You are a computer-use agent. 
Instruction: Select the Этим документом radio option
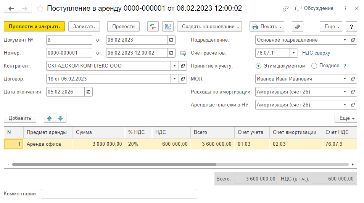coord(259,66)
